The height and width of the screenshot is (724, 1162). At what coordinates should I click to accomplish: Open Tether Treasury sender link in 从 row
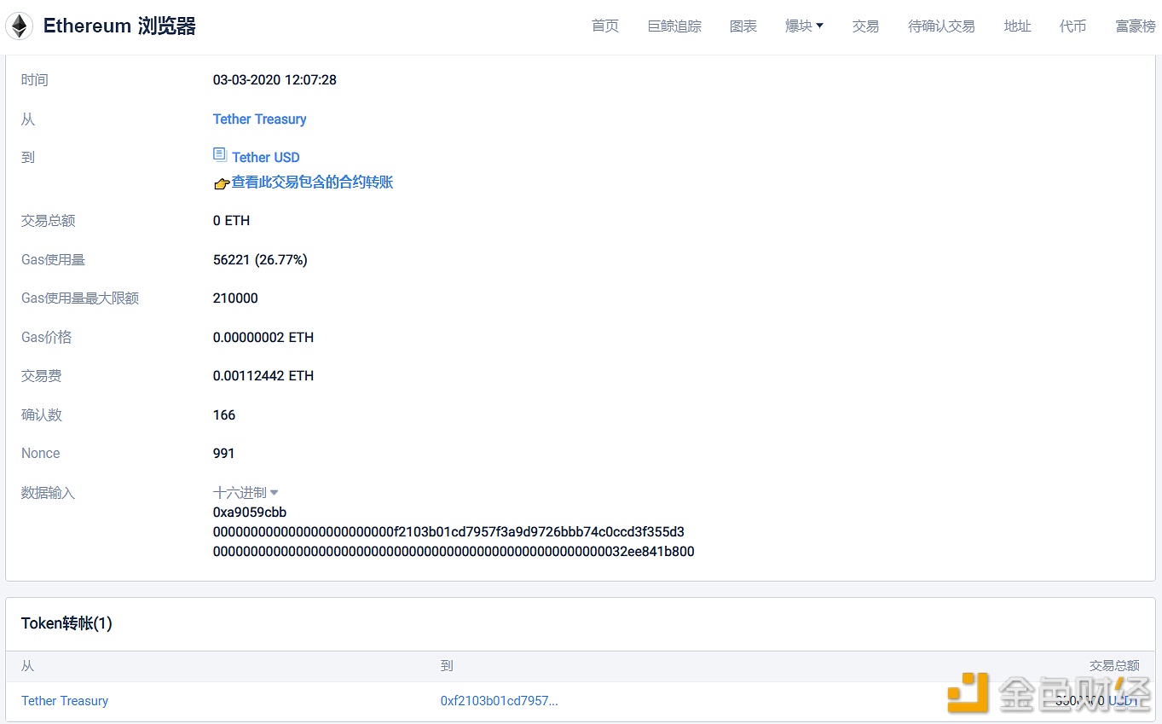coord(259,119)
